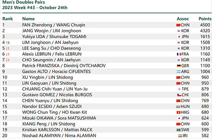The image size is (212, 139).
Task: Click the Assoc column header
Action: point(183,19)
